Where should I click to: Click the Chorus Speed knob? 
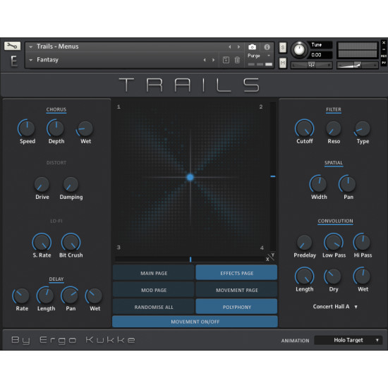pos(27,128)
